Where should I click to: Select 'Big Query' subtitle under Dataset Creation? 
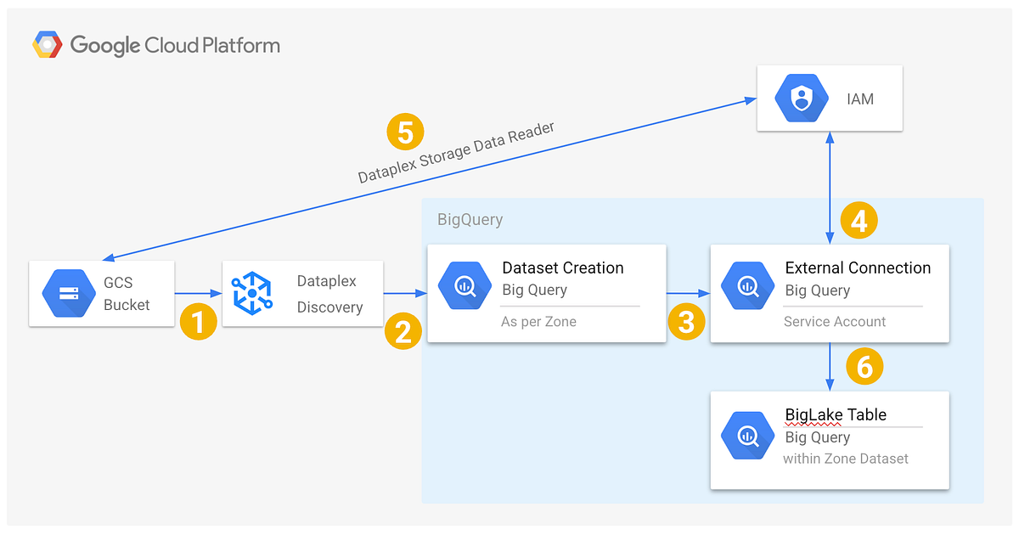click(535, 290)
